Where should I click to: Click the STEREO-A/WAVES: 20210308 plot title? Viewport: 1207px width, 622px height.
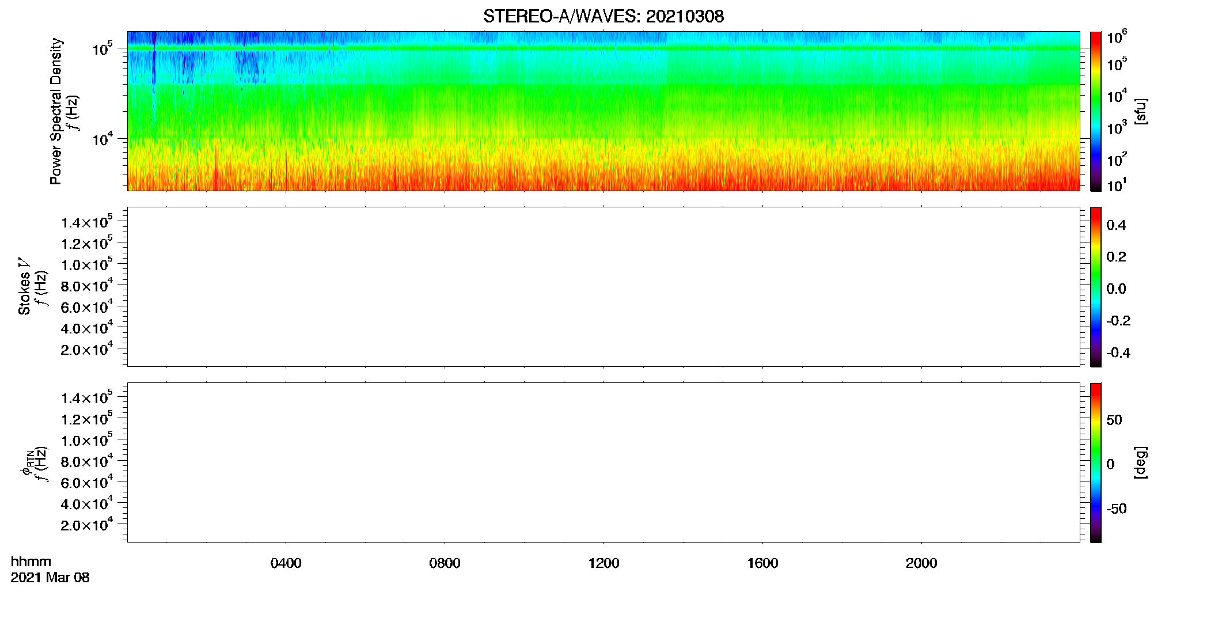tap(603, 17)
